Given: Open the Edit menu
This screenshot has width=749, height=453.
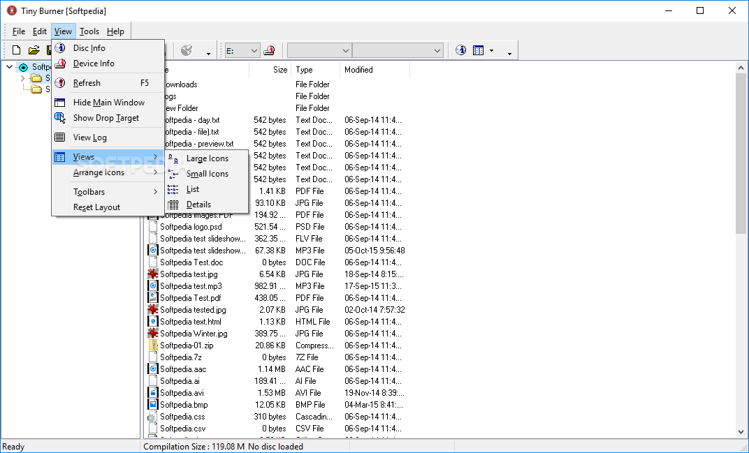Looking at the screenshot, I should [x=40, y=31].
